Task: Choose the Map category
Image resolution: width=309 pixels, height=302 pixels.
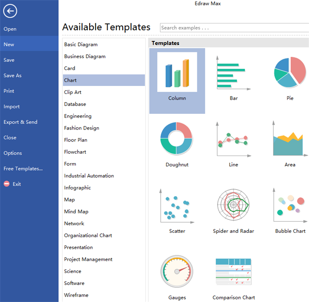Action: point(104,200)
